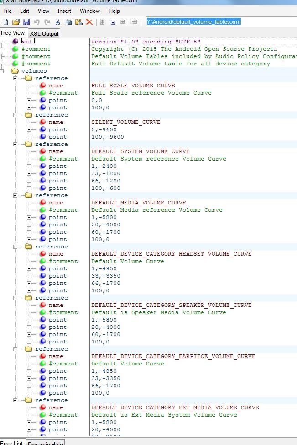The height and width of the screenshot is (445, 297).
Task: Click the 'Default Volume Tables included' comment text
Action: (x=194, y=56)
